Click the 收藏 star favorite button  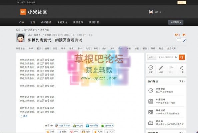tap(50, 131)
